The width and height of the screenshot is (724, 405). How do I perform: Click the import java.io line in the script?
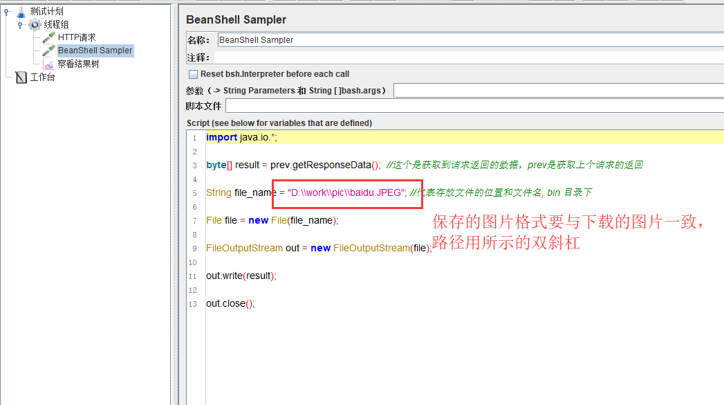pos(241,137)
